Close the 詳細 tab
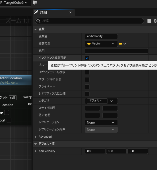The height and width of the screenshot is (170, 157). pyautogui.click(x=70, y=12)
